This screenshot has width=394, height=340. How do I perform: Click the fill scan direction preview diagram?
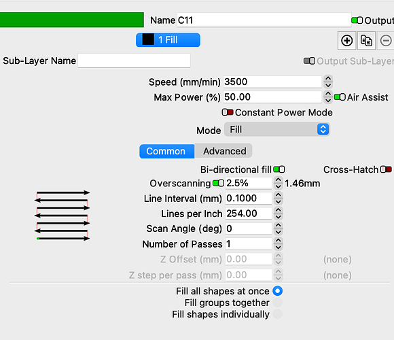62,216
